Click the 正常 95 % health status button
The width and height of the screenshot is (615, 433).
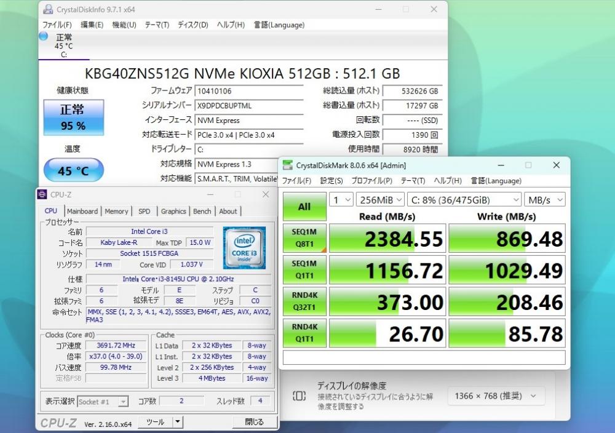(x=73, y=117)
